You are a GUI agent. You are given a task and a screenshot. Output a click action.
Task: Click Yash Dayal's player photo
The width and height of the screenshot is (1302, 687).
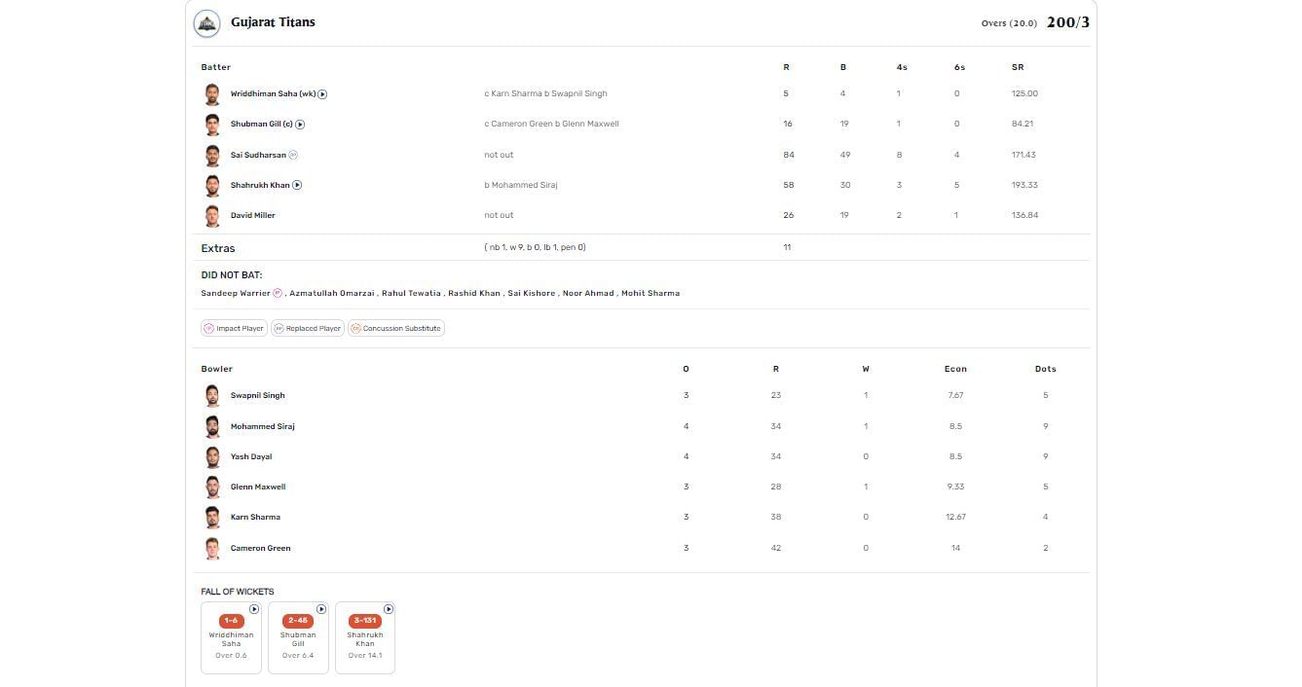click(212, 456)
